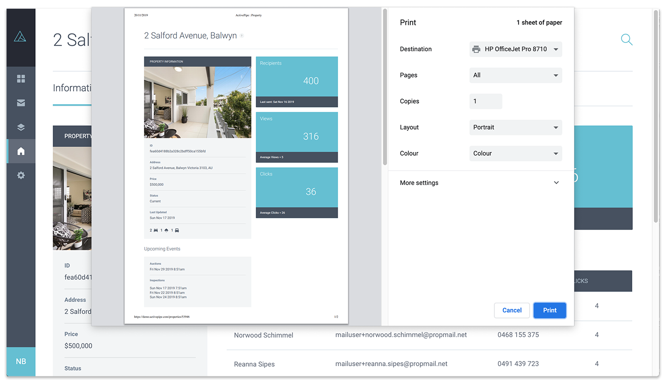Click the email mailuser+norwood.schimmel@propmail.net
The image size is (666, 380).
click(401, 335)
